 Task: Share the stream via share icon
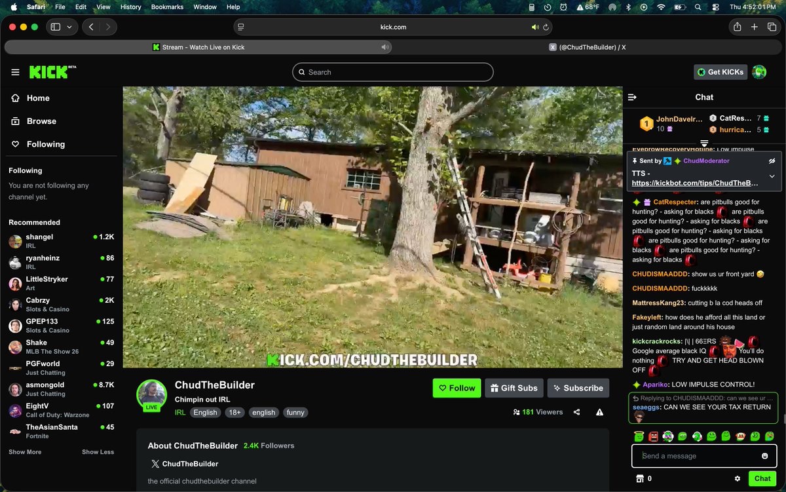click(576, 412)
